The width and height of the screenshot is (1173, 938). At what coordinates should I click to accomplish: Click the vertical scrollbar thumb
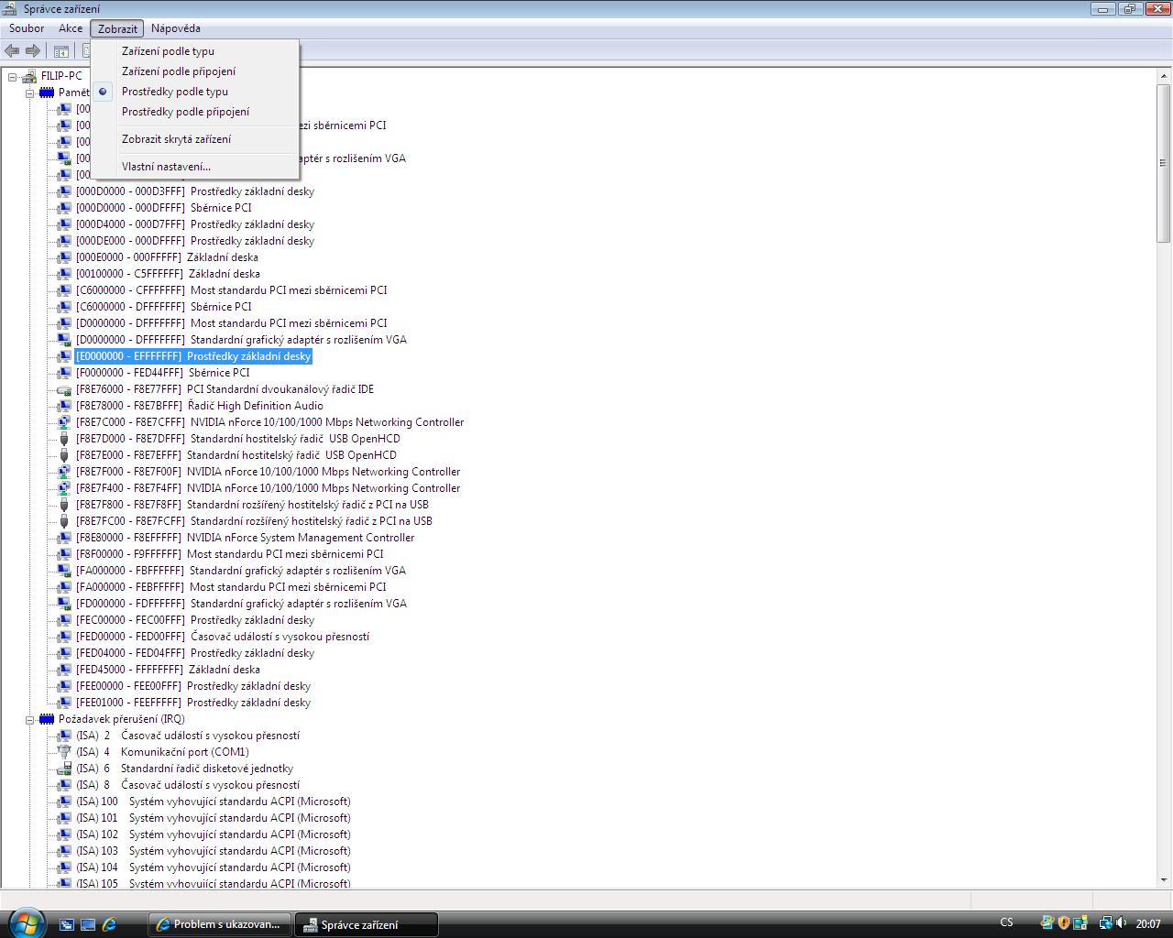coord(1164,164)
